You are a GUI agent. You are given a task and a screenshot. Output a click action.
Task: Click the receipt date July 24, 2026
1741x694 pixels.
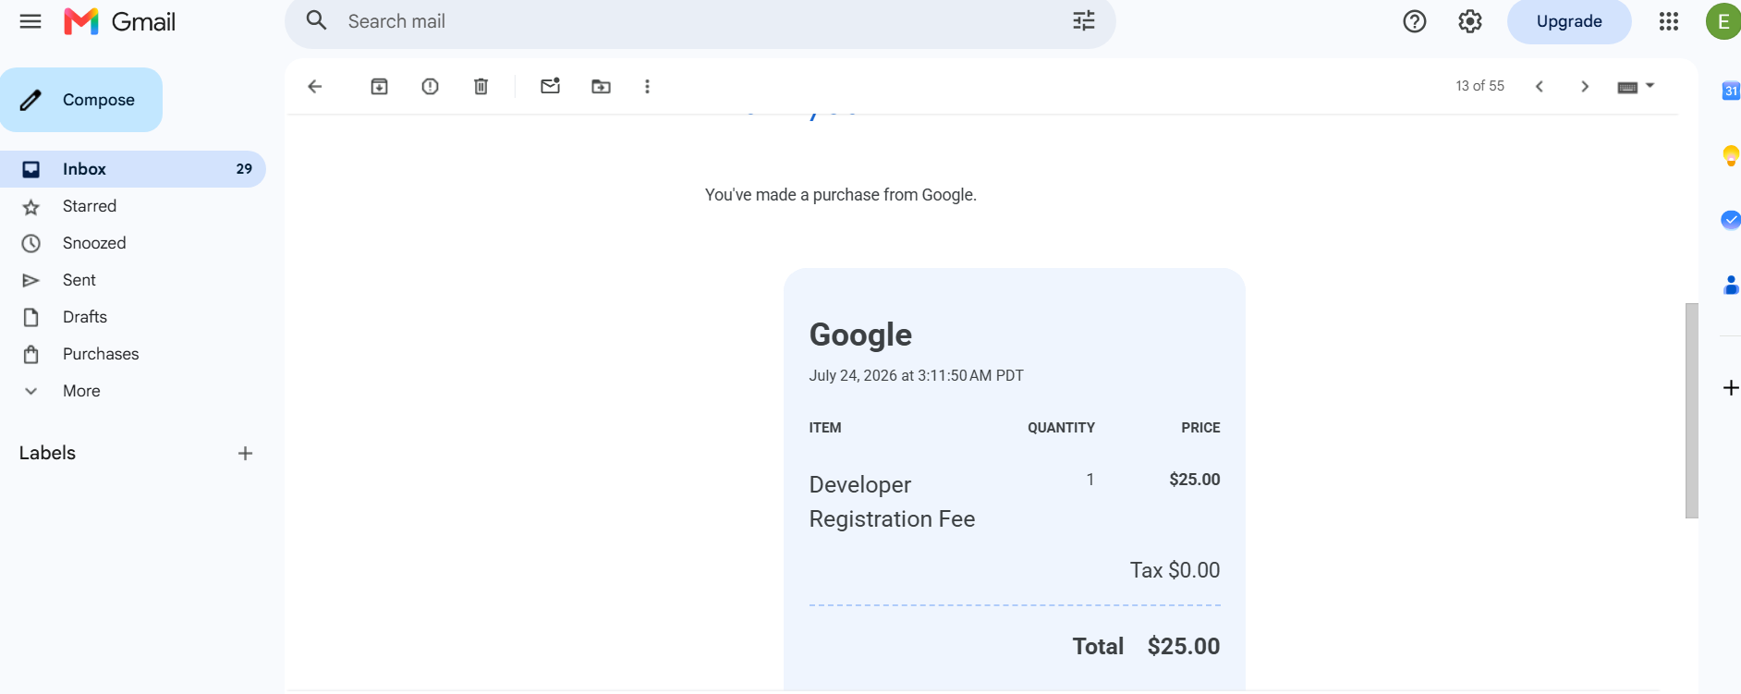(x=916, y=375)
